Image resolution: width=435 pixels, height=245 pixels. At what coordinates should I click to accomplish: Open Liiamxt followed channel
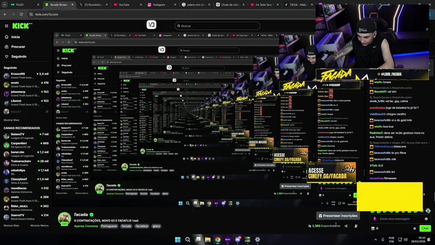coord(26,103)
